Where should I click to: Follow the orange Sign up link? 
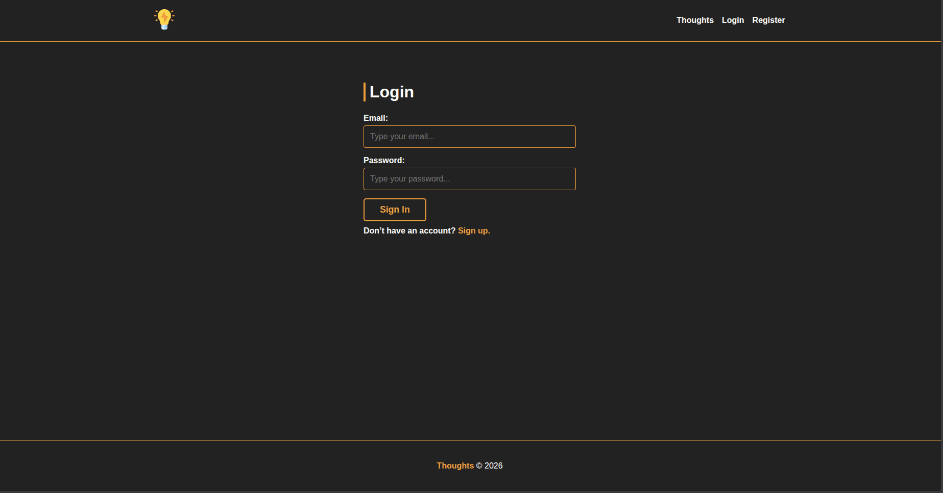pyautogui.click(x=474, y=231)
